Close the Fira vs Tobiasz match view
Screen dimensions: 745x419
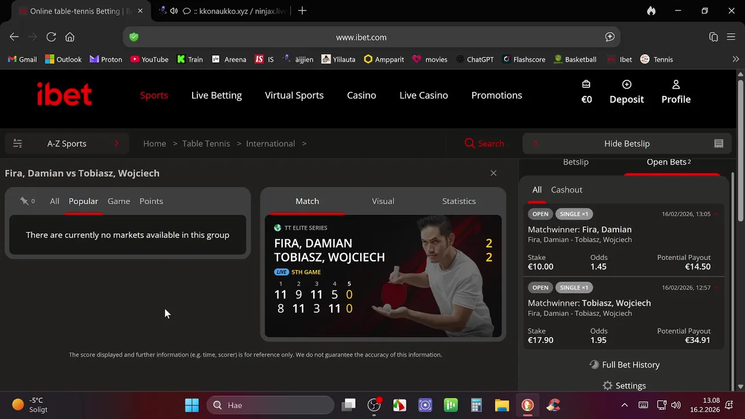pos(494,173)
